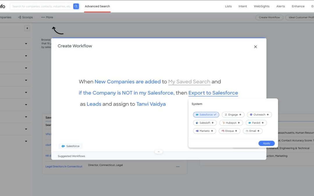
Task: Add Email as a system
Action: pos(253,131)
